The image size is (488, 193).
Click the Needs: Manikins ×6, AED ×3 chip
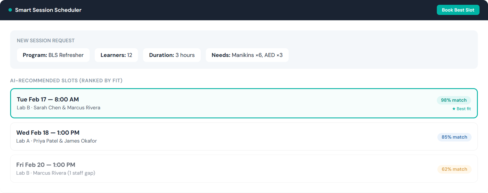pyautogui.click(x=247, y=55)
